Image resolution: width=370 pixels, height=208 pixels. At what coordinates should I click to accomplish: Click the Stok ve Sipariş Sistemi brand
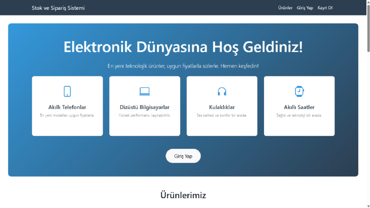[x=58, y=8]
